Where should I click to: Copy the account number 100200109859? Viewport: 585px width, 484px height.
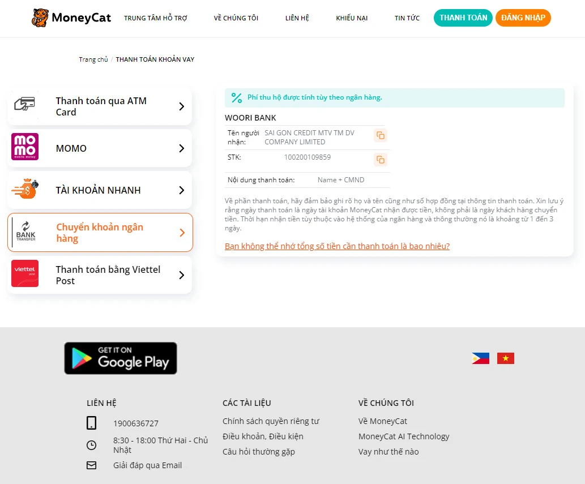(x=380, y=160)
